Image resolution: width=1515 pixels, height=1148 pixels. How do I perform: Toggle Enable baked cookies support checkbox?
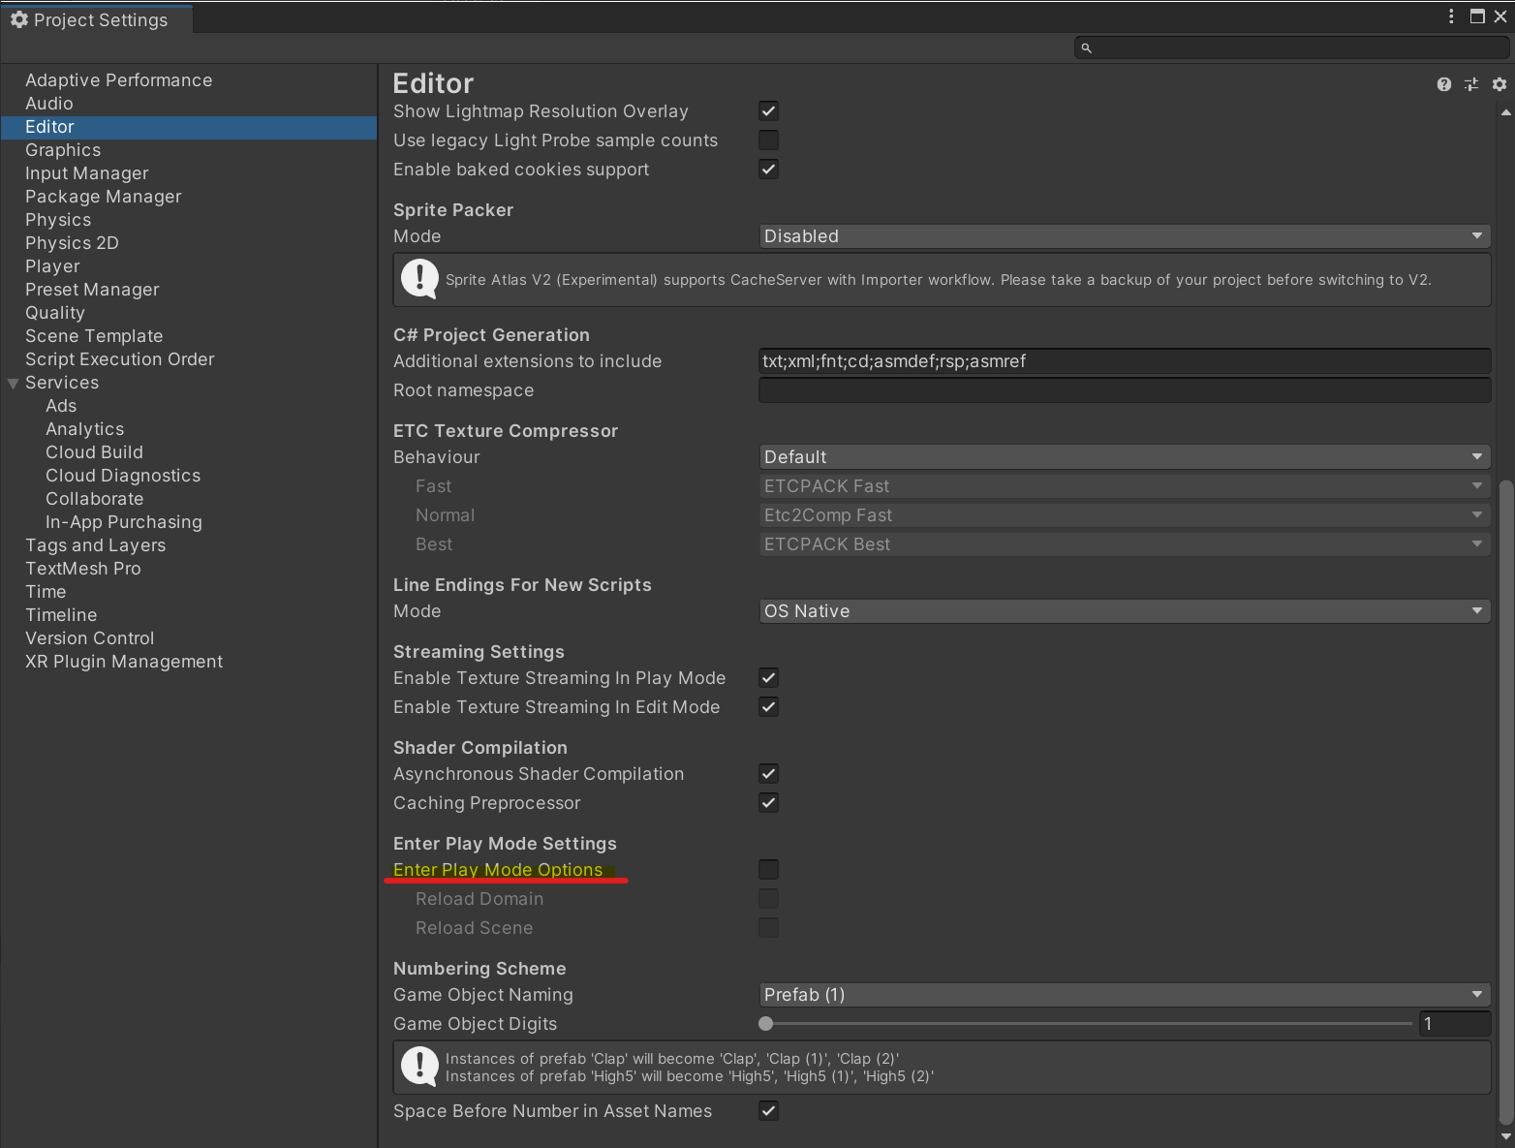tap(768, 170)
